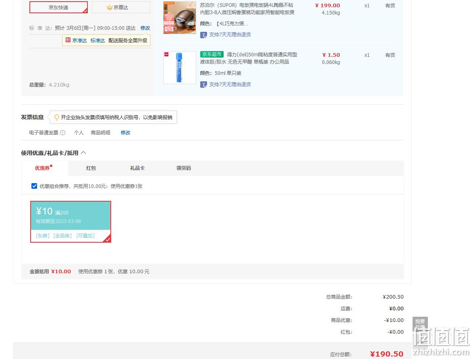
Task: Click 颜色: 50ml 单只装 spec text
Action: click(x=220, y=73)
